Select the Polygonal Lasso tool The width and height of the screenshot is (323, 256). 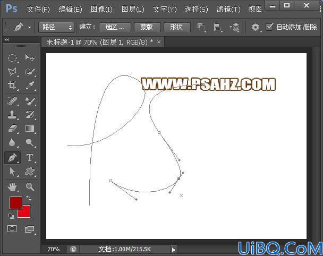pos(12,72)
